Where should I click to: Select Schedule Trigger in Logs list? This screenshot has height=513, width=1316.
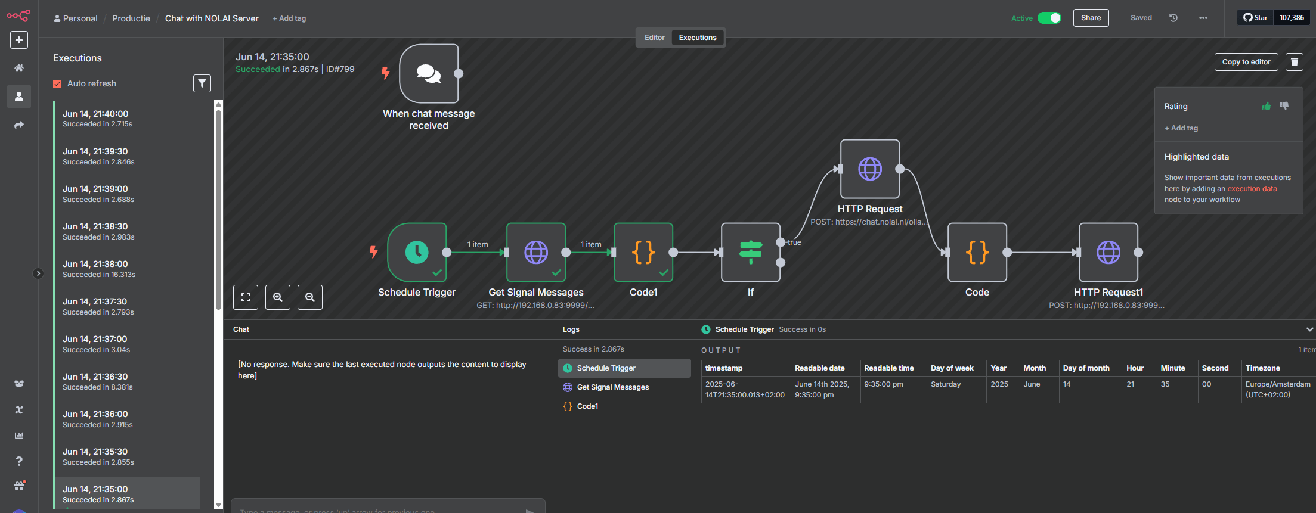pos(624,368)
